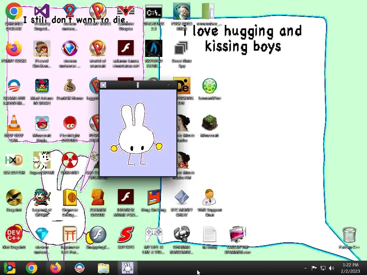This screenshot has height=275, width=367.
Task: Select the bunny app taskbar button
Action: [128, 268]
